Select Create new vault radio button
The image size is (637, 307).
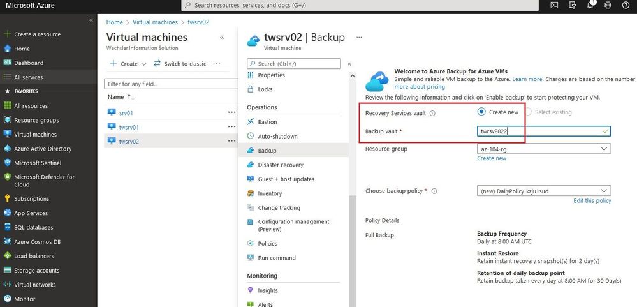tap(481, 112)
